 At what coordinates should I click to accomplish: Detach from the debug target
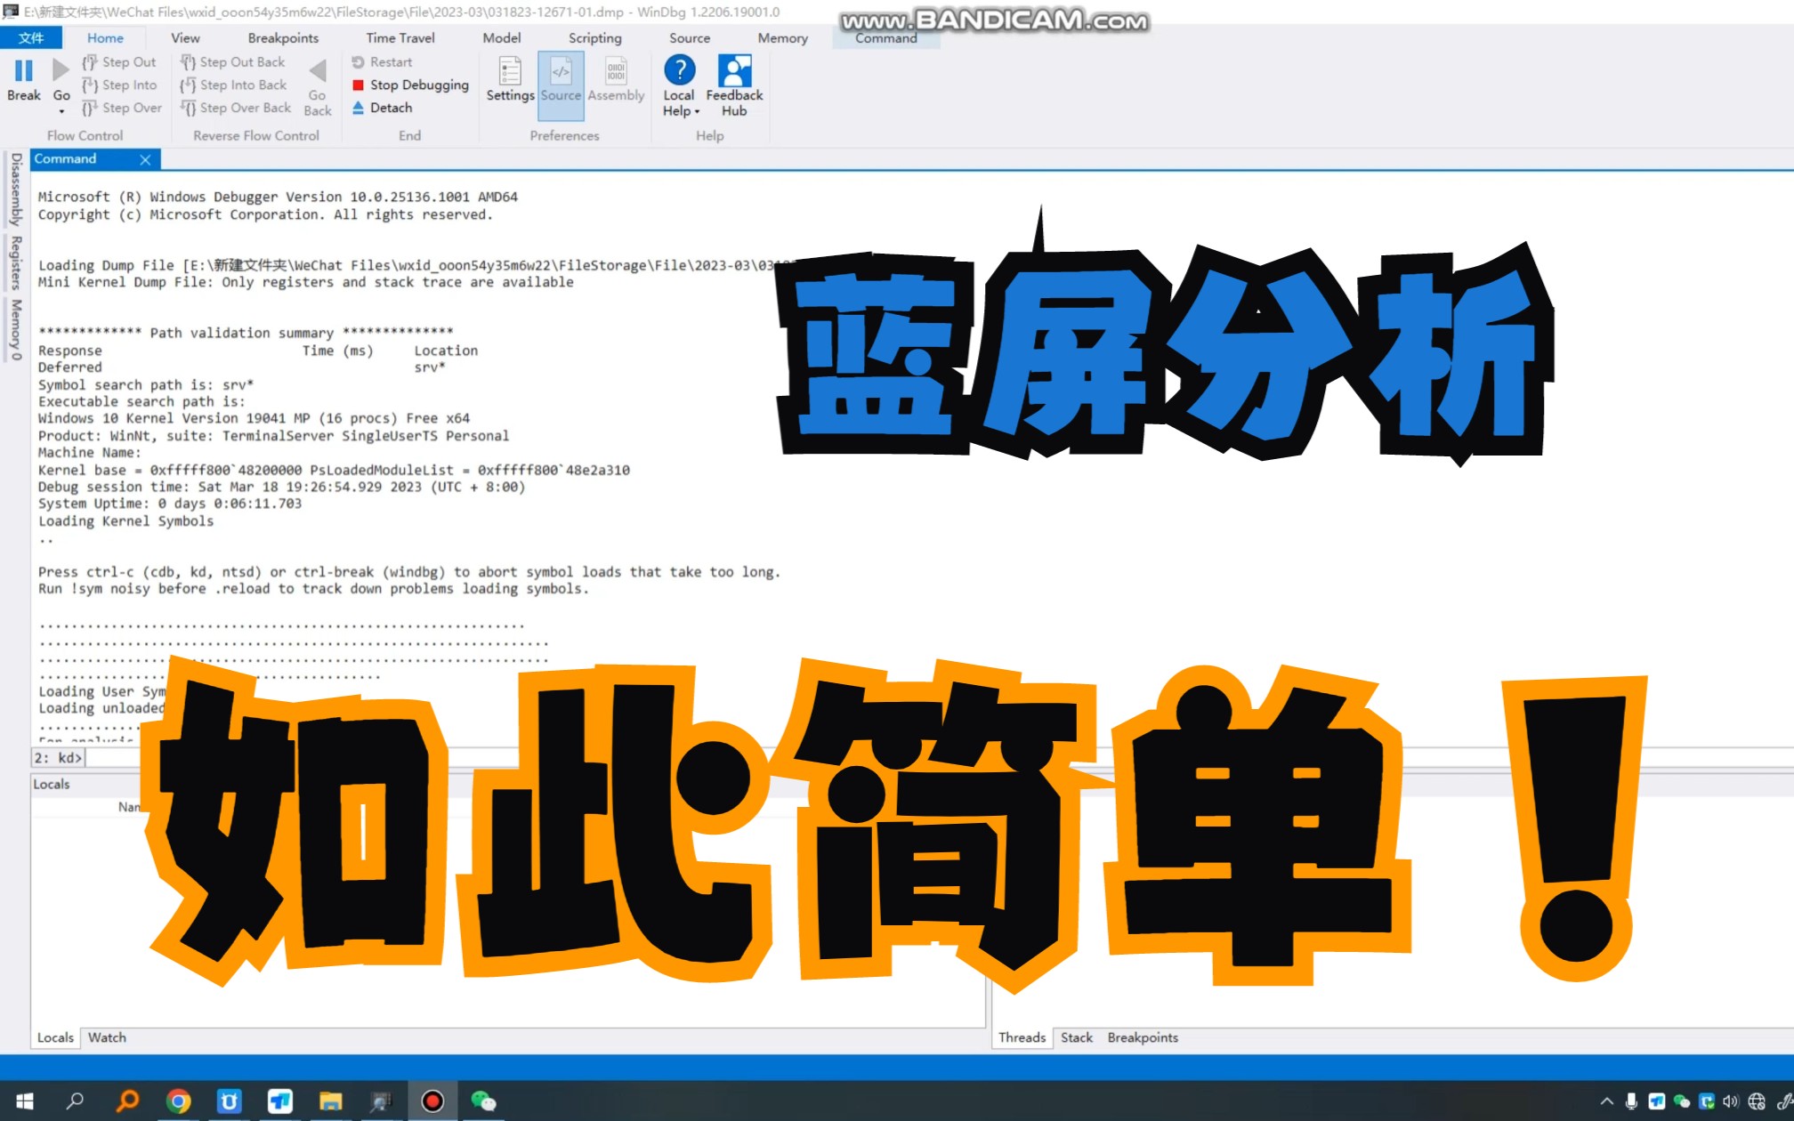383,108
